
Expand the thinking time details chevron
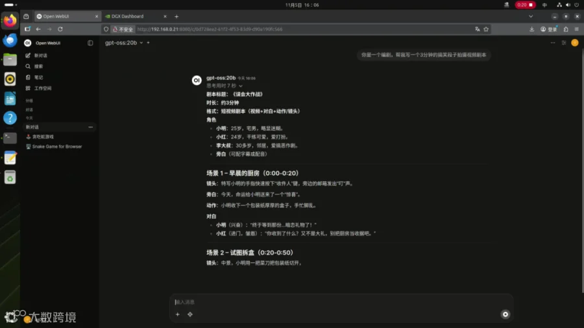(x=241, y=86)
